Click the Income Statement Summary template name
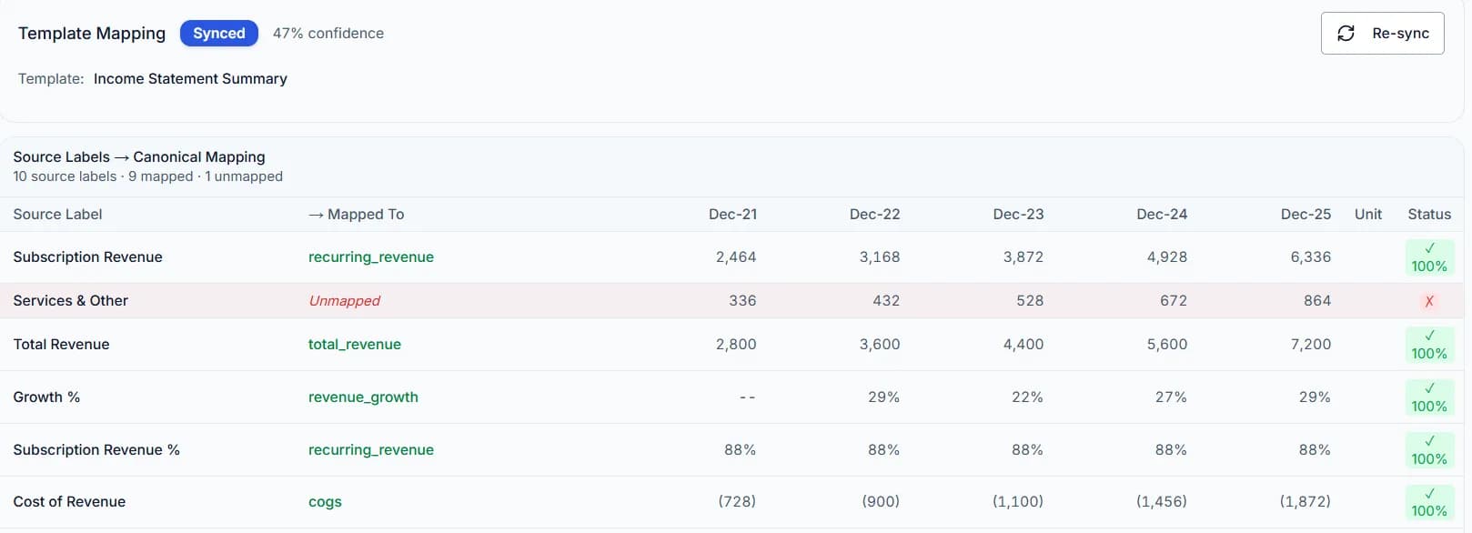 coord(190,78)
